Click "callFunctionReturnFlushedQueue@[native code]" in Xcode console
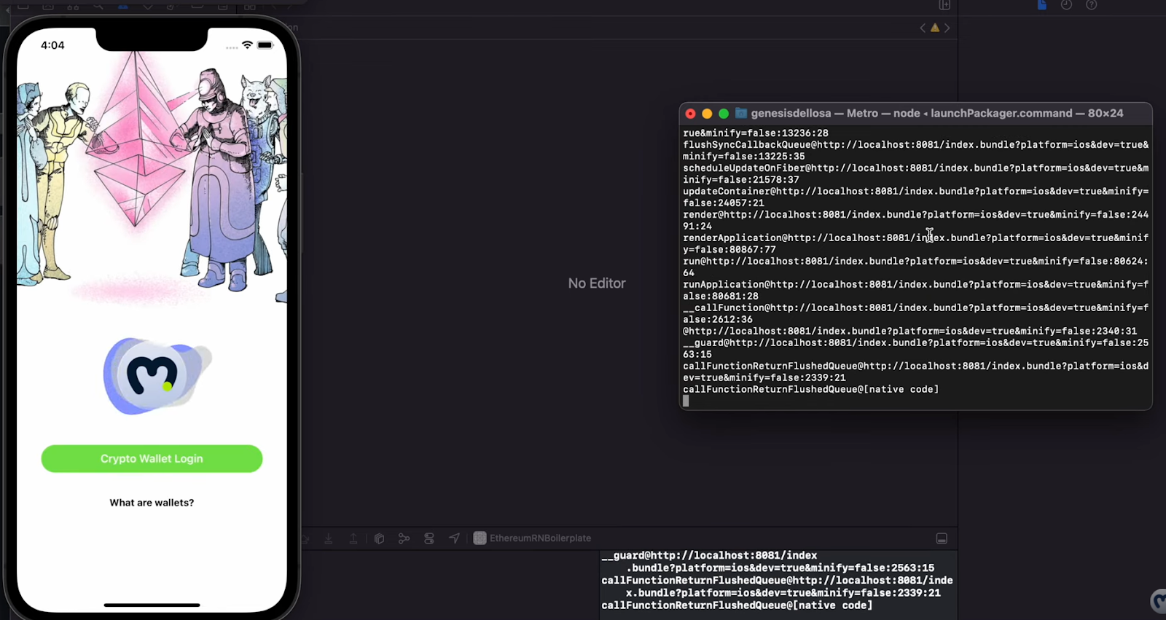Viewport: 1166px width, 620px height. click(x=737, y=605)
